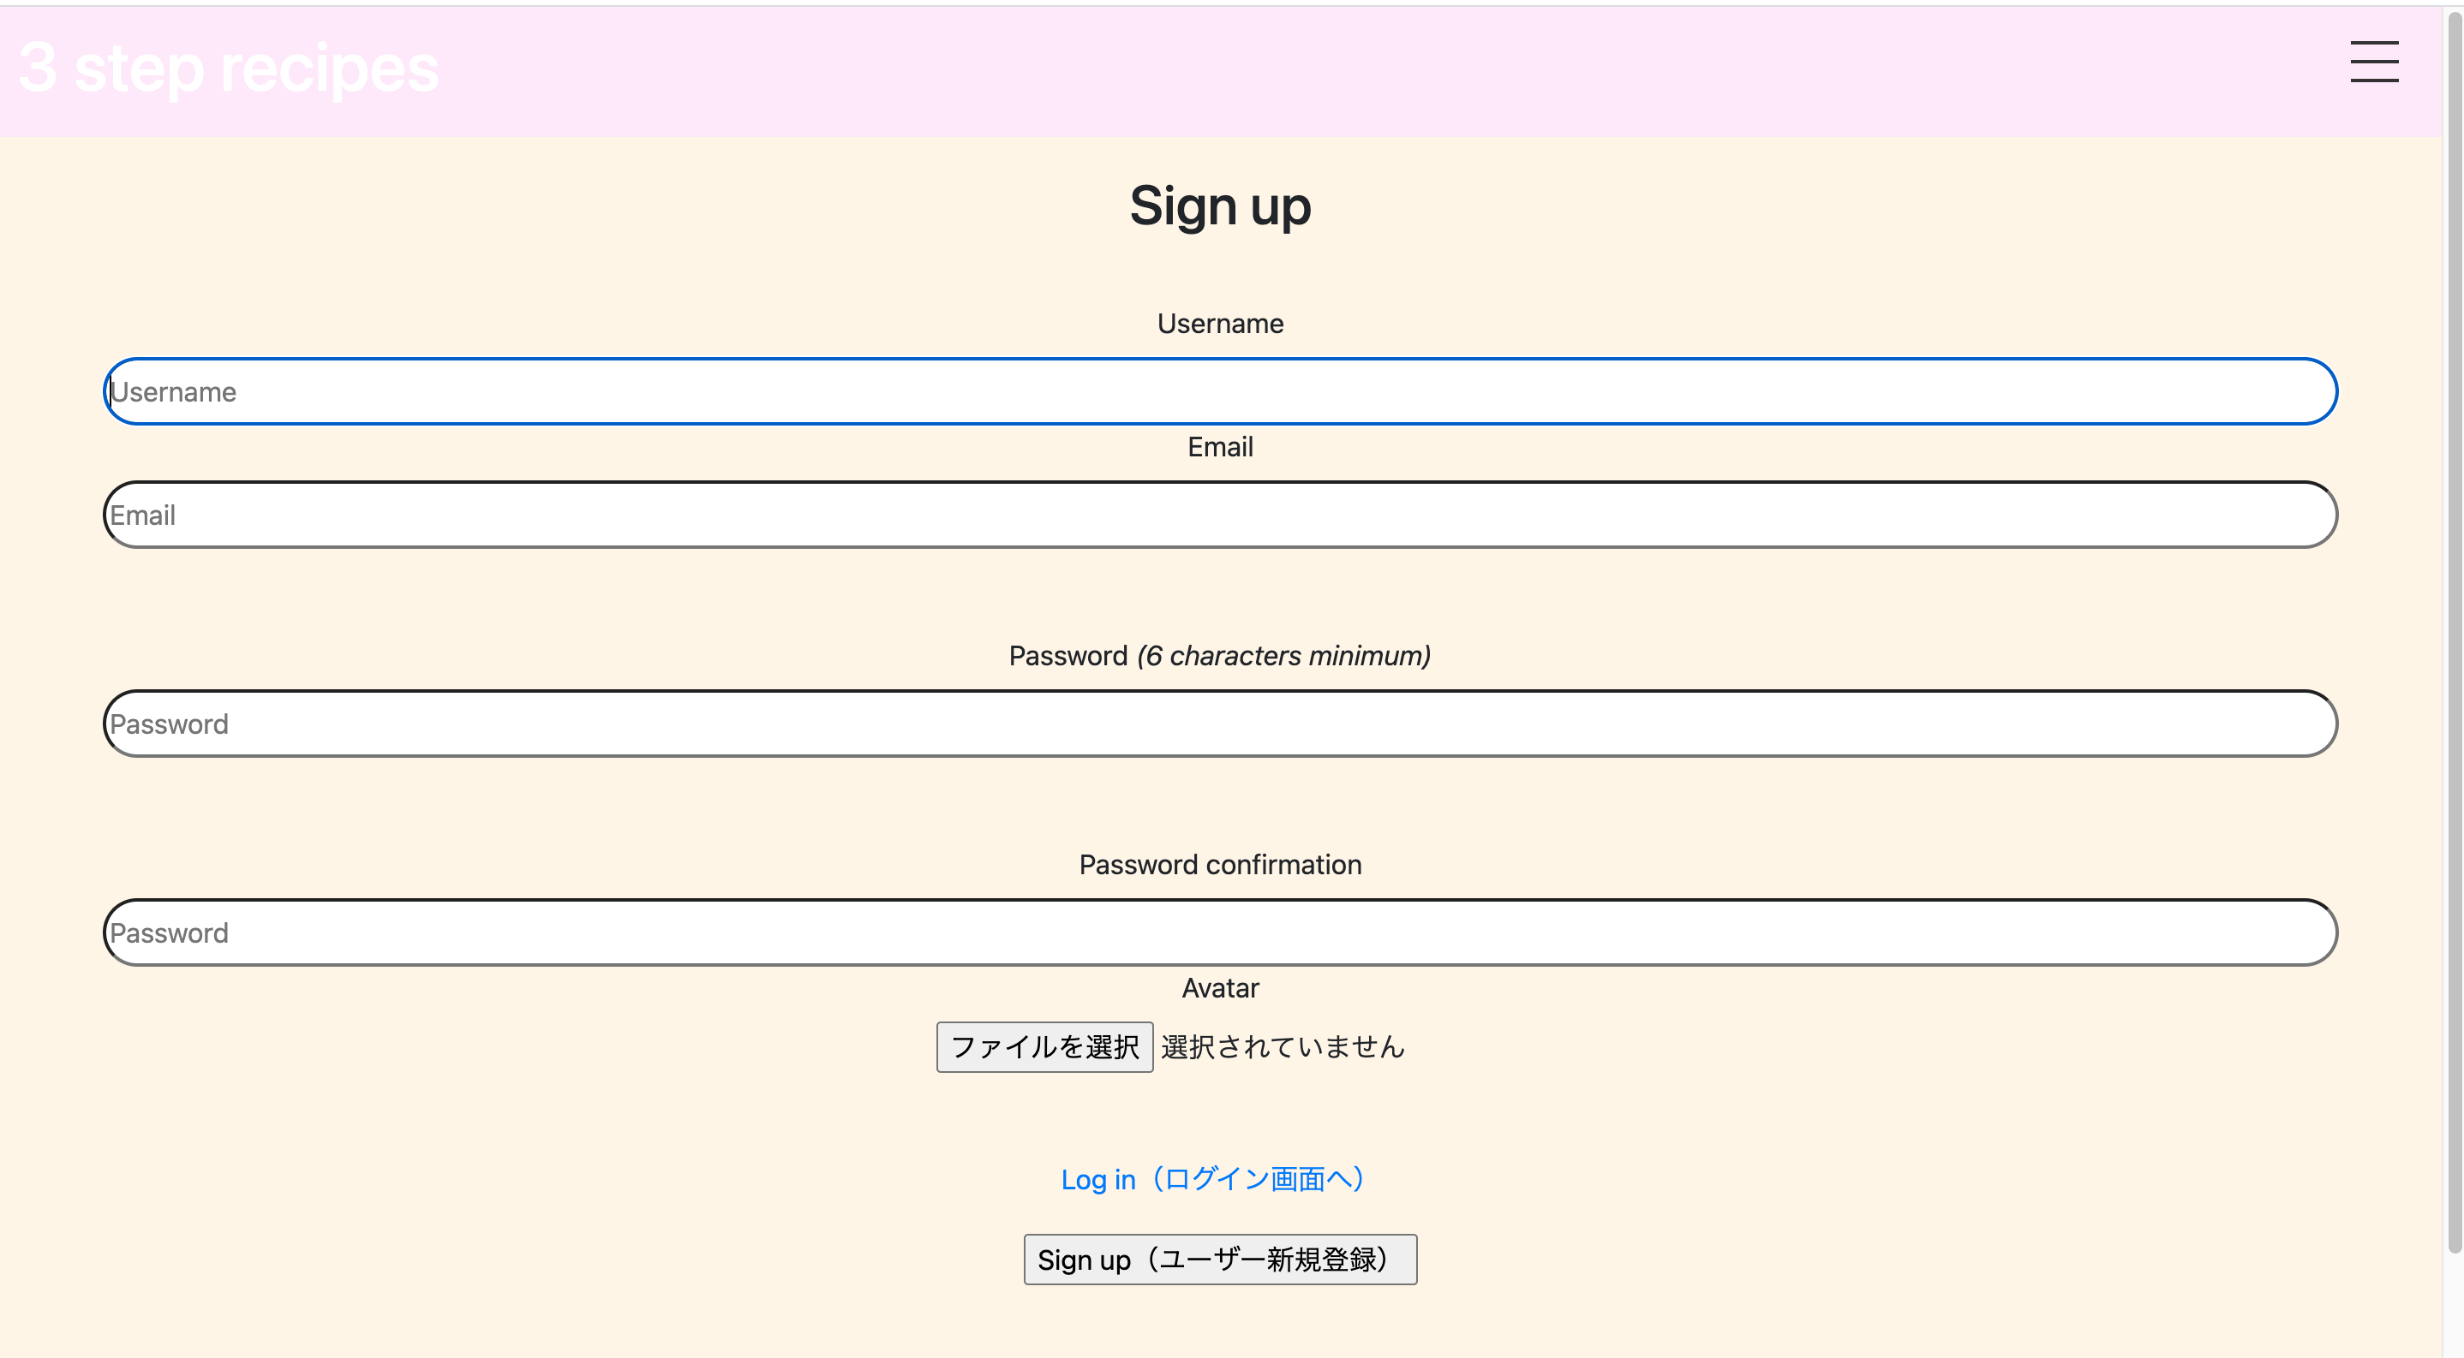The height and width of the screenshot is (1358, 2464).
Task: Click inside the Email input field
Action: click(x=1219, y=514)
